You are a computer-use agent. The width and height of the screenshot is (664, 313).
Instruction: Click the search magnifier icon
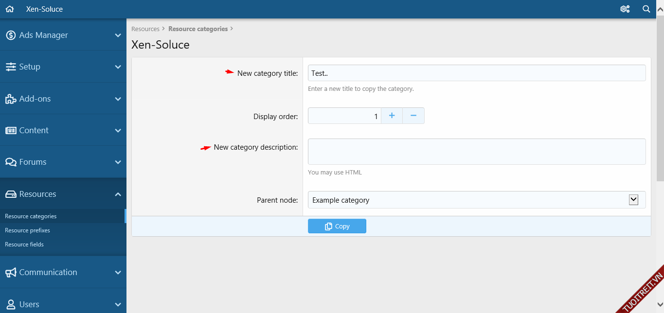click(x=646, y=9)
